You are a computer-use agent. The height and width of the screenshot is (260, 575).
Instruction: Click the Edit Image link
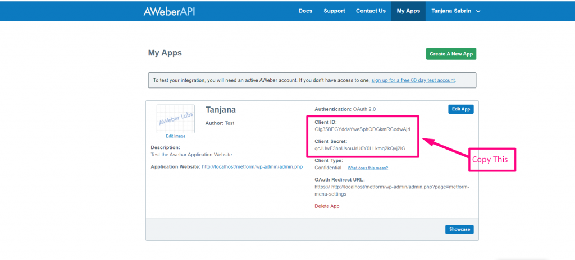click(176, 136)
